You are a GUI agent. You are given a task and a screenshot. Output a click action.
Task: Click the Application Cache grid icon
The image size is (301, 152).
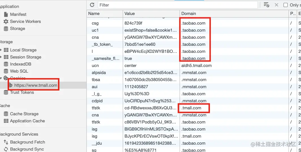[6, 121]
